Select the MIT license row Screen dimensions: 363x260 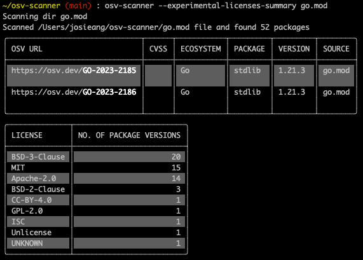[x=96, y=168]
